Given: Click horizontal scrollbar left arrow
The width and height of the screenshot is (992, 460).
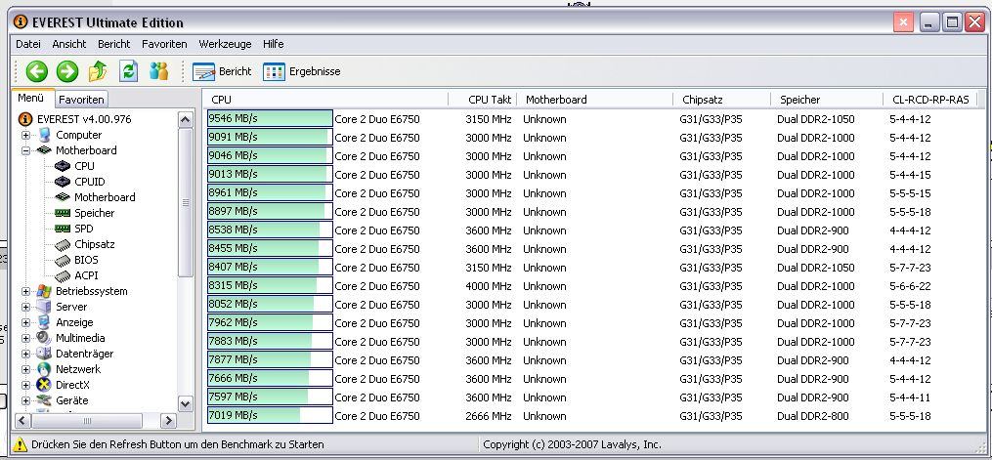Looking at the screenshot, I should [22, 421].
